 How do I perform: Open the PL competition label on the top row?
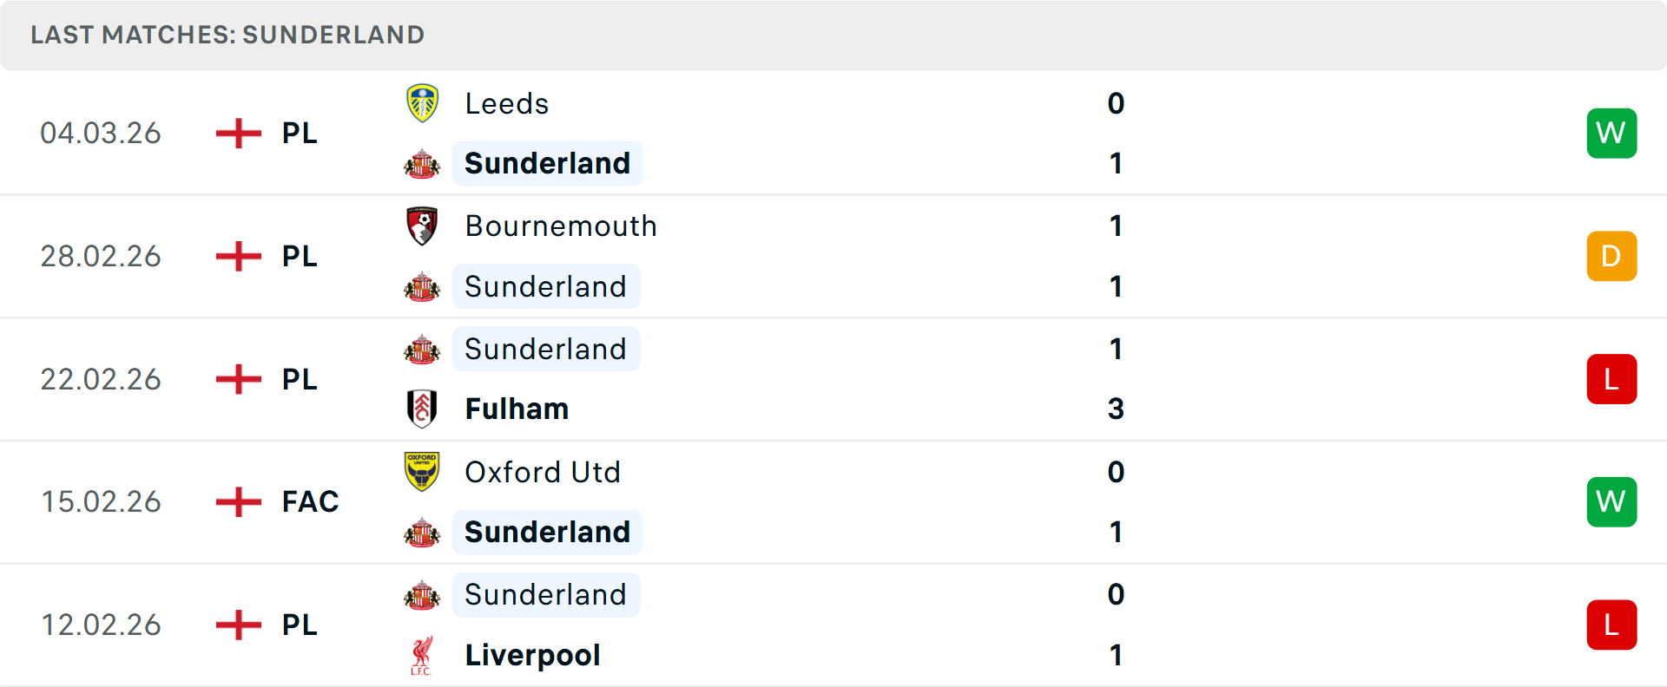tap(298, 133)
